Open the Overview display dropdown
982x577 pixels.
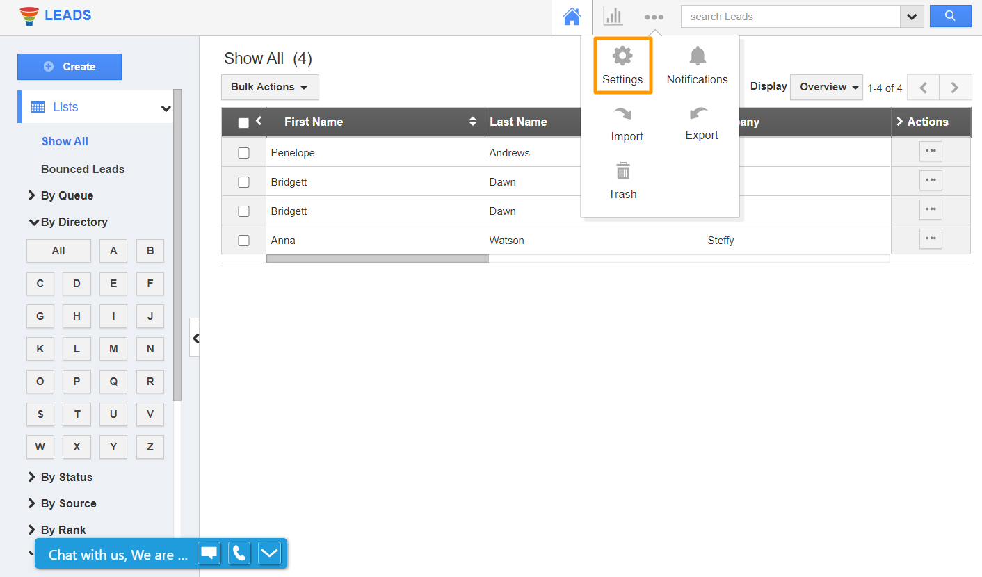coord(826,87)
